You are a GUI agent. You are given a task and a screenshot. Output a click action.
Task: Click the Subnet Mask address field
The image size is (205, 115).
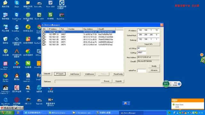click(x=148, y=35)
